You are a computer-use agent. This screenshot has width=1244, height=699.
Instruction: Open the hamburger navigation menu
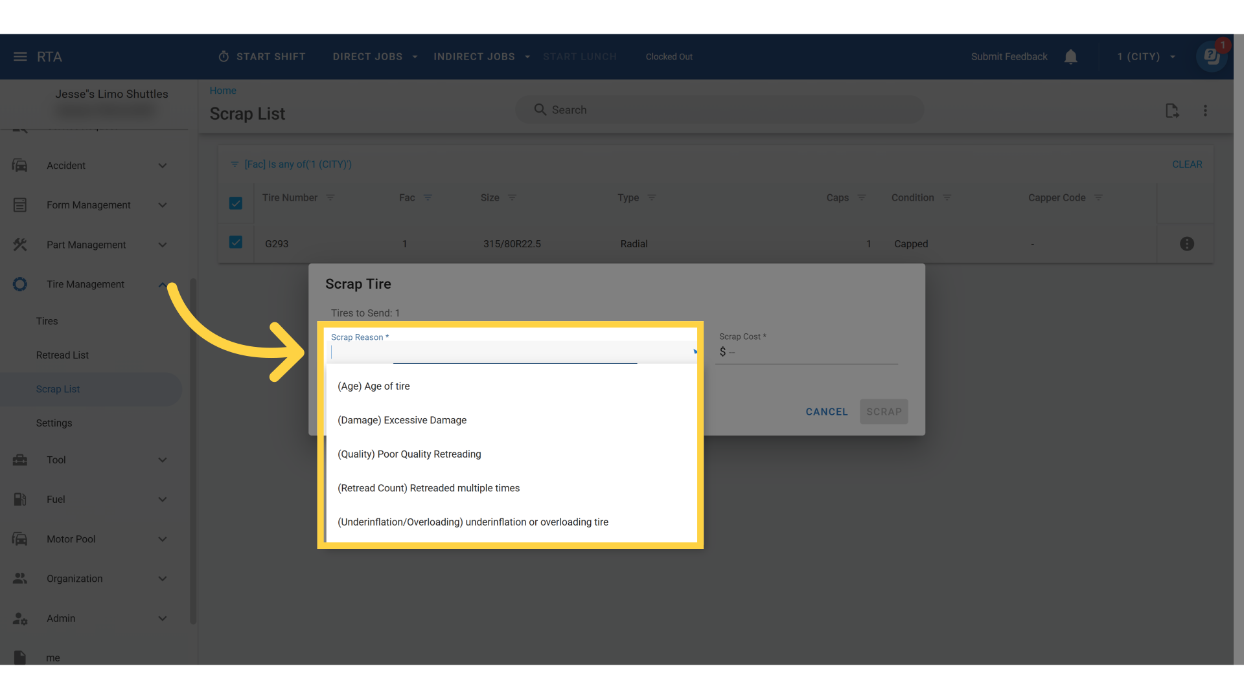(x=20, y=57)
